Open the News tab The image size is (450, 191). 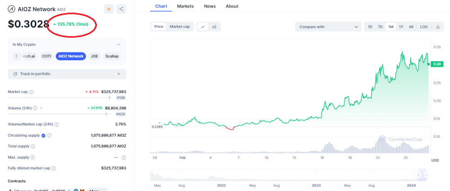[x=210, y=6]
